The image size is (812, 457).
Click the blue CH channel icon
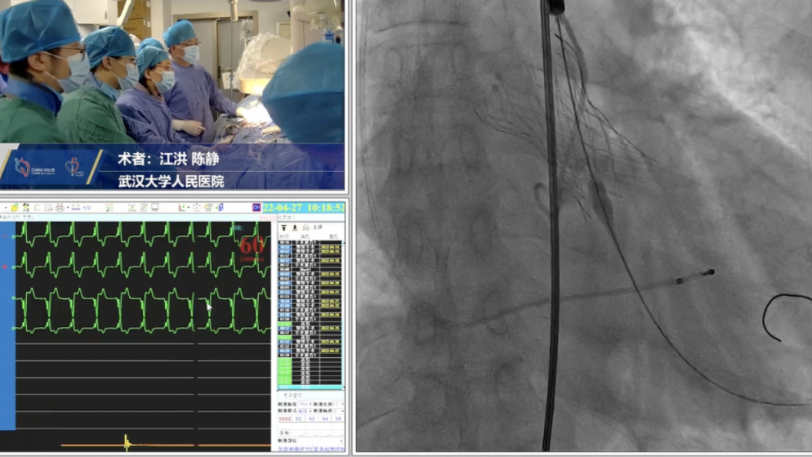click(257, 207)
